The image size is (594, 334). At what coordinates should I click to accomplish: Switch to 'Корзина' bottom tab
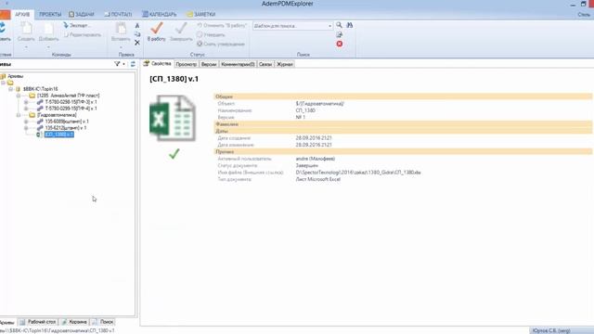74,322
